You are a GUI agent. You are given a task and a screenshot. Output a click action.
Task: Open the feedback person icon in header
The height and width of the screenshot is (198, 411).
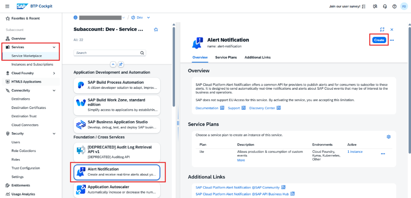[376, 6]
